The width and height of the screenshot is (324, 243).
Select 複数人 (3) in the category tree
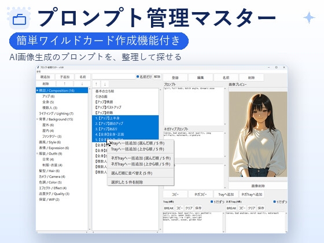50,108
